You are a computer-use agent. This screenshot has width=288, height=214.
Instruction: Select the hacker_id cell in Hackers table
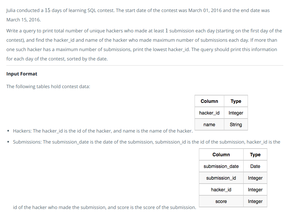point(209,113)
